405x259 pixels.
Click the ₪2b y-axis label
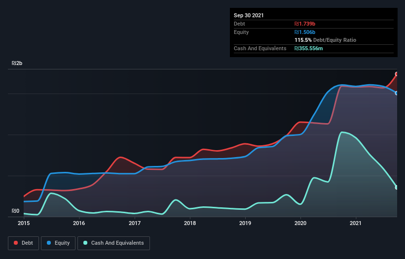click(17, 63)
